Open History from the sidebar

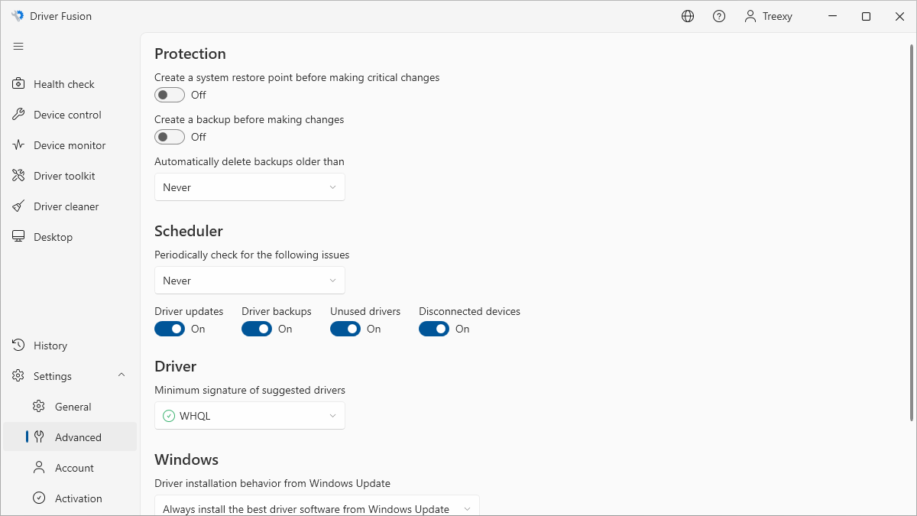tap(50, 346)
